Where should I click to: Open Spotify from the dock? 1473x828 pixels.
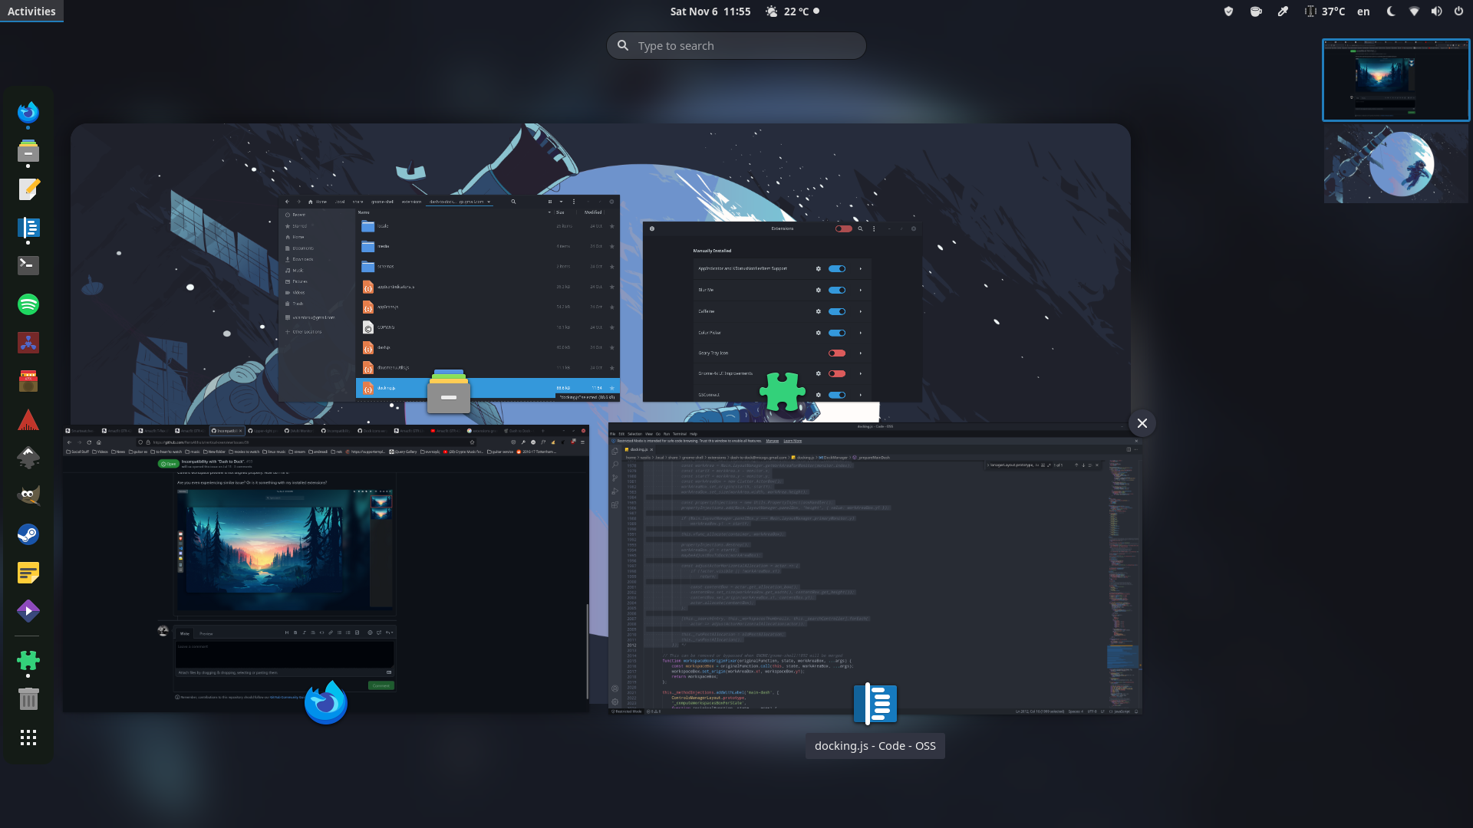[x=28, y=304]
